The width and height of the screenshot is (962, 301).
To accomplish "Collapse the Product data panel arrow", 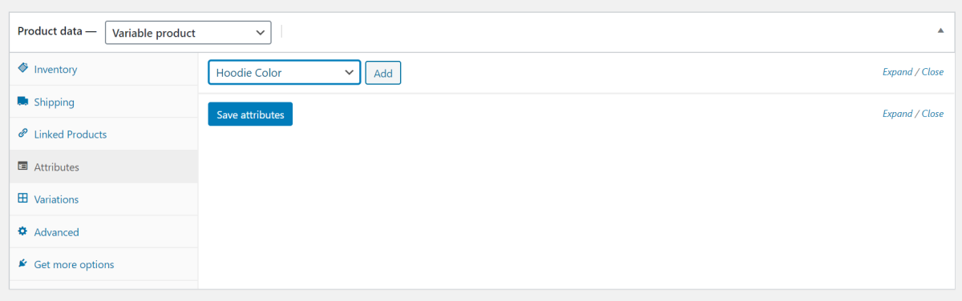I will point(940,30).
